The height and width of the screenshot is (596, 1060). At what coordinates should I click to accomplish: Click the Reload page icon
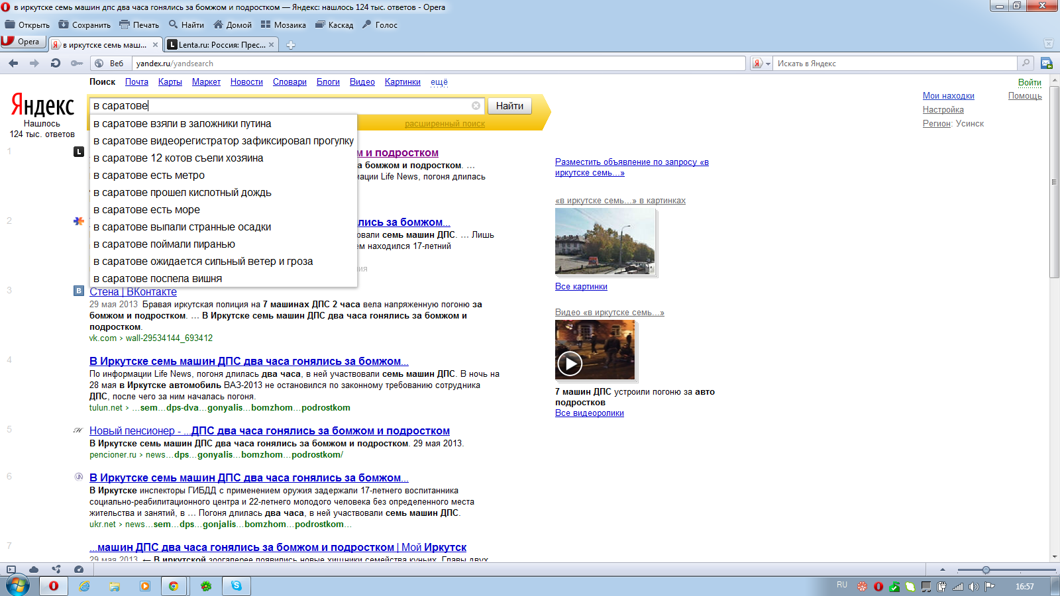point(56,64)
